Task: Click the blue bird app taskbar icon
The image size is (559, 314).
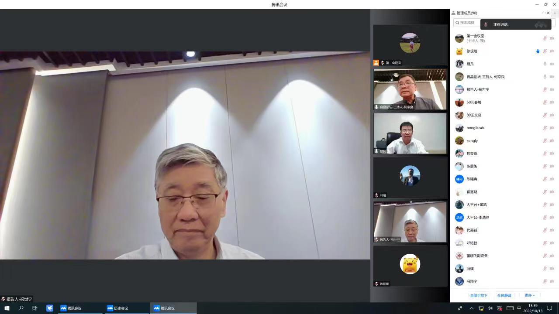Action: click(50, 308)
